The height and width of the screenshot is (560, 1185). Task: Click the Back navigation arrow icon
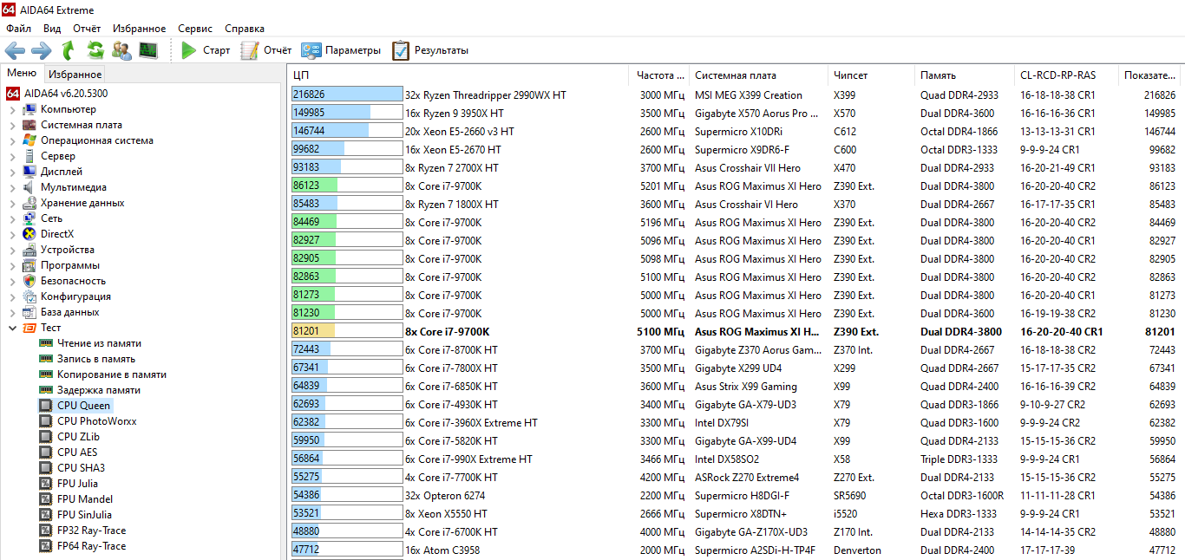[x=15, y=50]
